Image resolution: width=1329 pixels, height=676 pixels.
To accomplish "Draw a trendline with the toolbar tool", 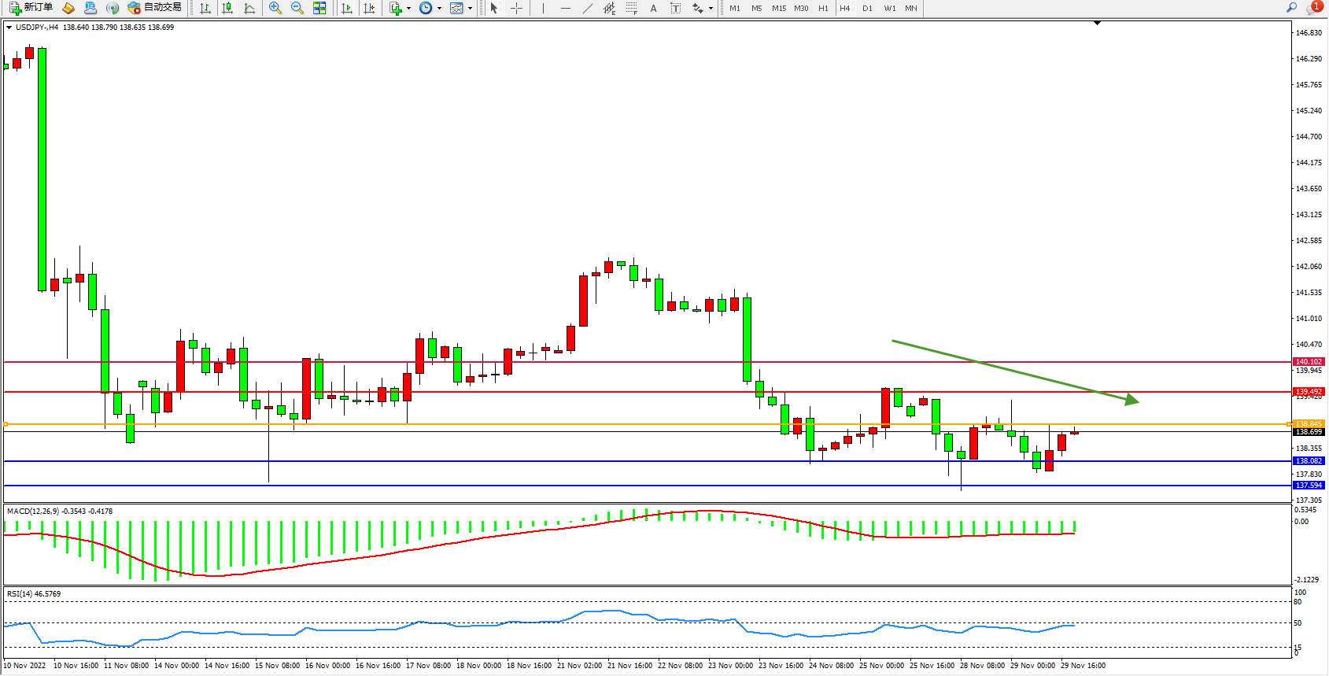I will tap(587, 8).
